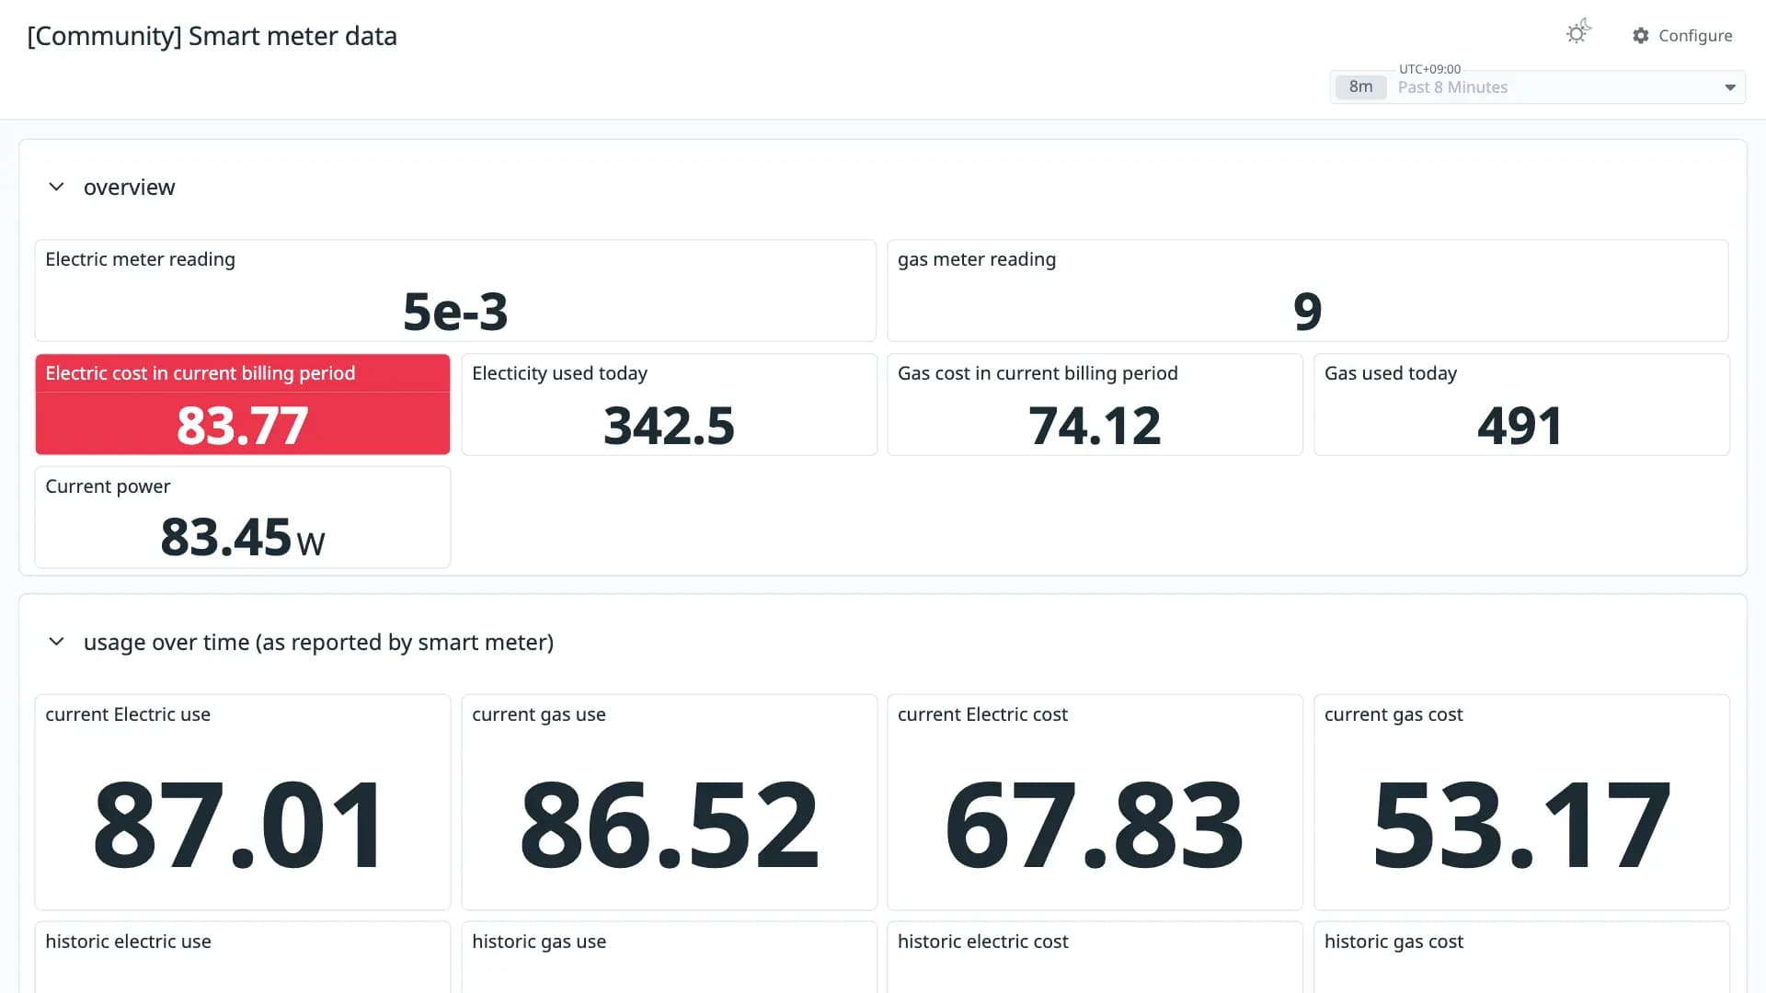Click the gas meter reading widget title
Viewport: 1766px width, 993px height.
[977, 259]
